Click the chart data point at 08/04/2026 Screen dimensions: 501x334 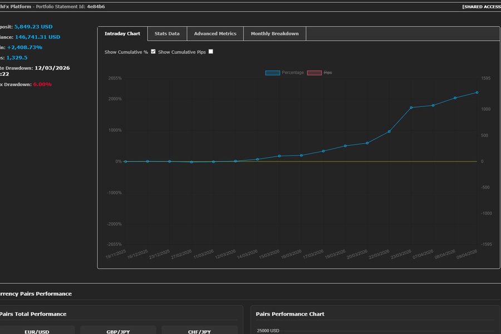(455, 98)
